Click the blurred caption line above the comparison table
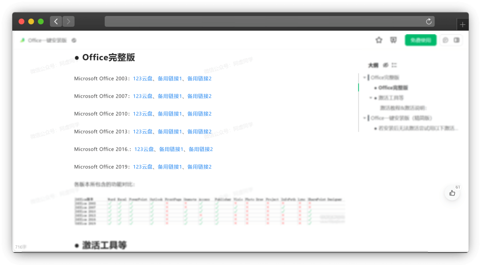Viewport: 481px width, 265px height. pos(104,184)
